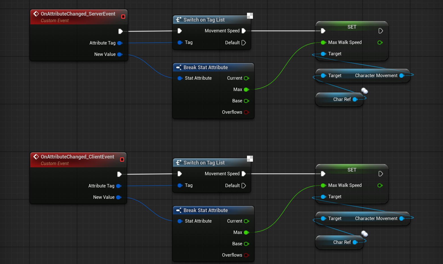This screenshot has width=443, height=264.
Task: Click the Overflows pin on the lower Break Stat Attribute node
Action: (246, 255)
